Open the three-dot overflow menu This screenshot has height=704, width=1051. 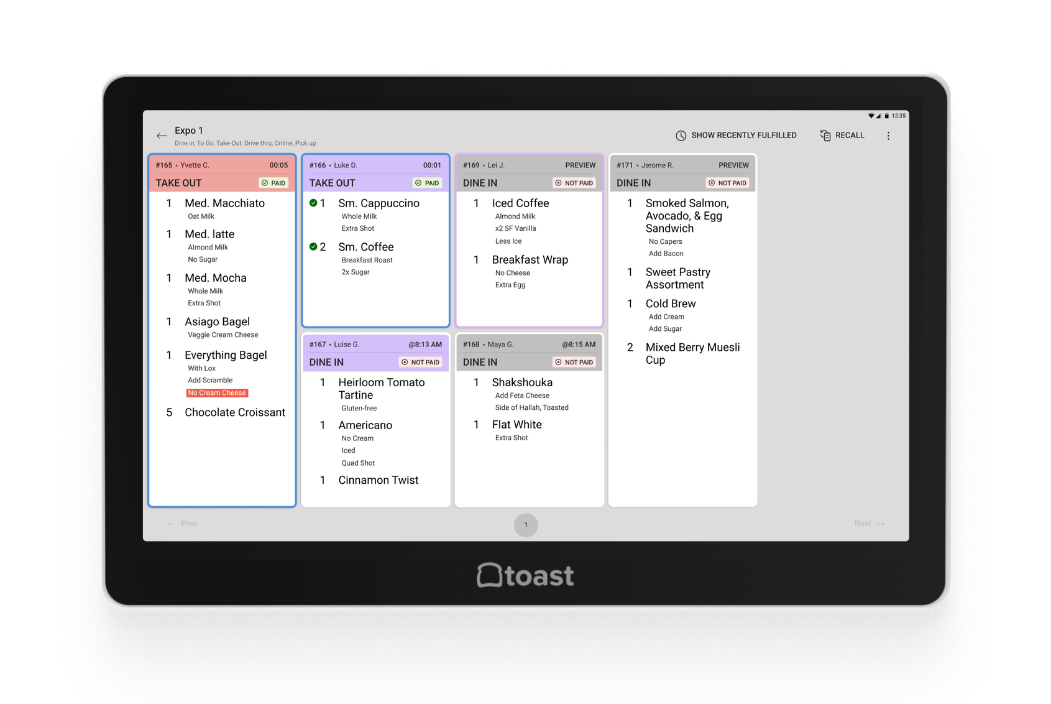(x=888, y=136)
